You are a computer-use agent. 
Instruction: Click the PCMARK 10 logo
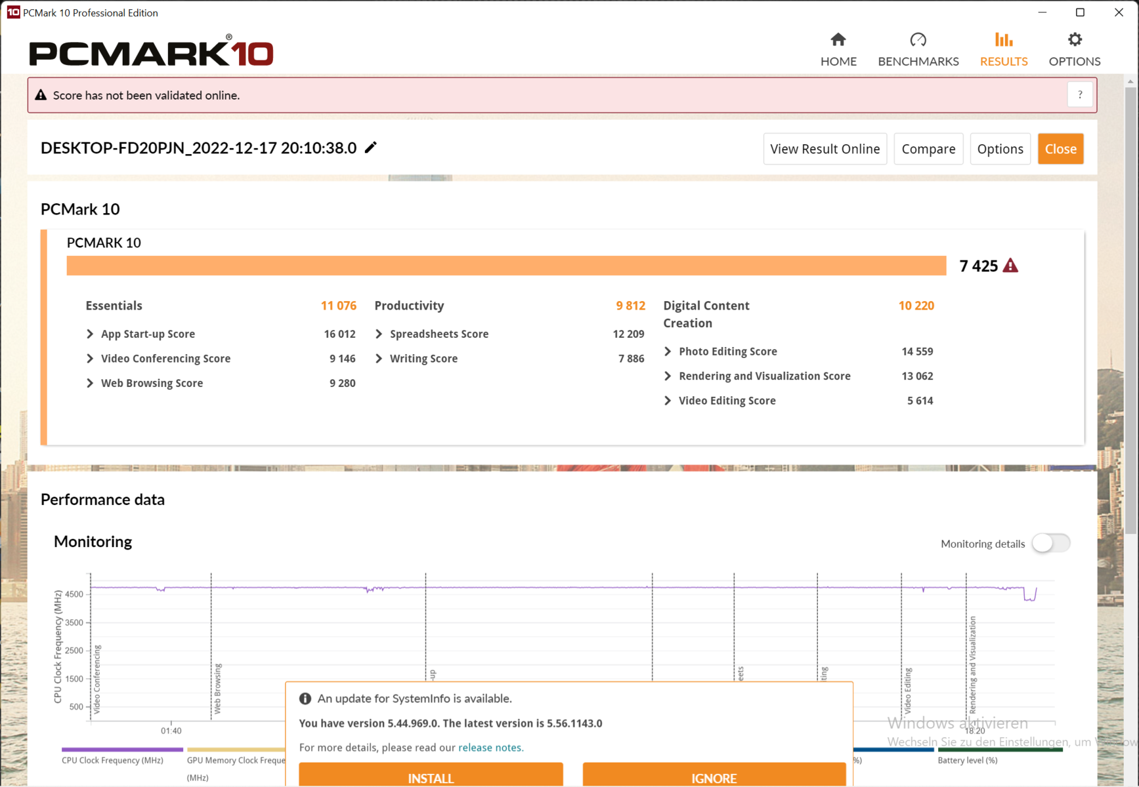pyautogui.click(x=151, y=51)
